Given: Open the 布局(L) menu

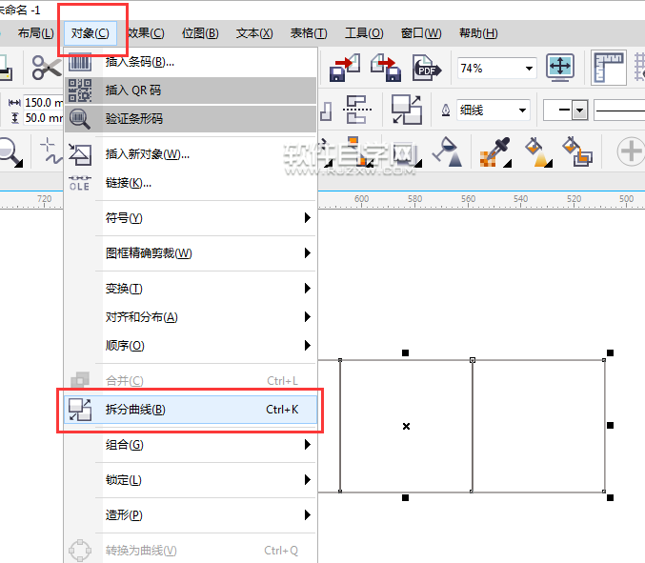Looking at the screenshot, I should [36, 33].
